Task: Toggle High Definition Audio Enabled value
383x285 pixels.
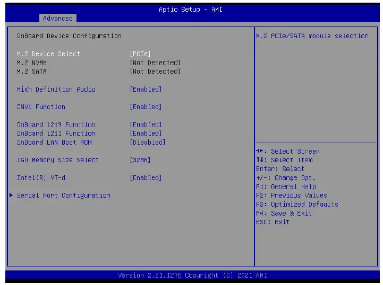Action: click(146, 90)
